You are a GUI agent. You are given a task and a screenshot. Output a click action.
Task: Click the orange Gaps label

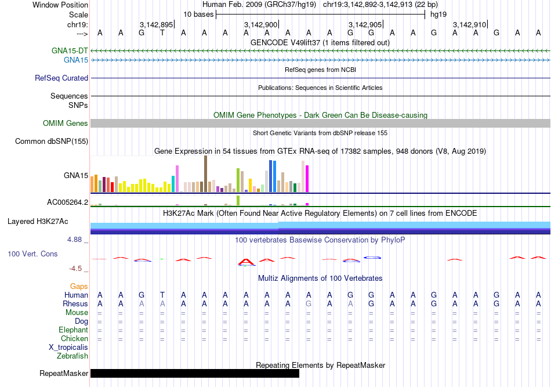79,287
